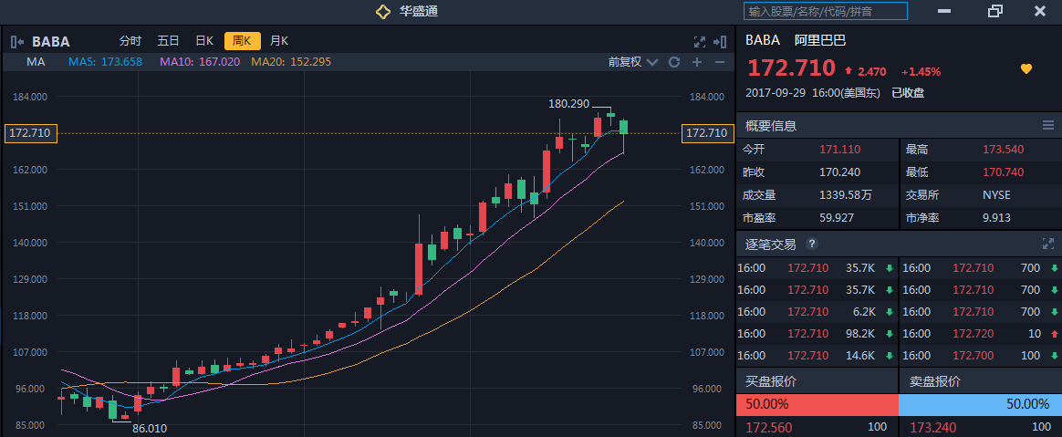Select the 日K chart tab
This screenshot has height=437, width=1062.
click(x=204, y=41)
